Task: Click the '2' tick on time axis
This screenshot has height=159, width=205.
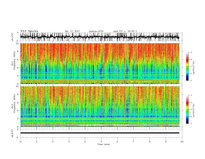Action: point(53,142)
